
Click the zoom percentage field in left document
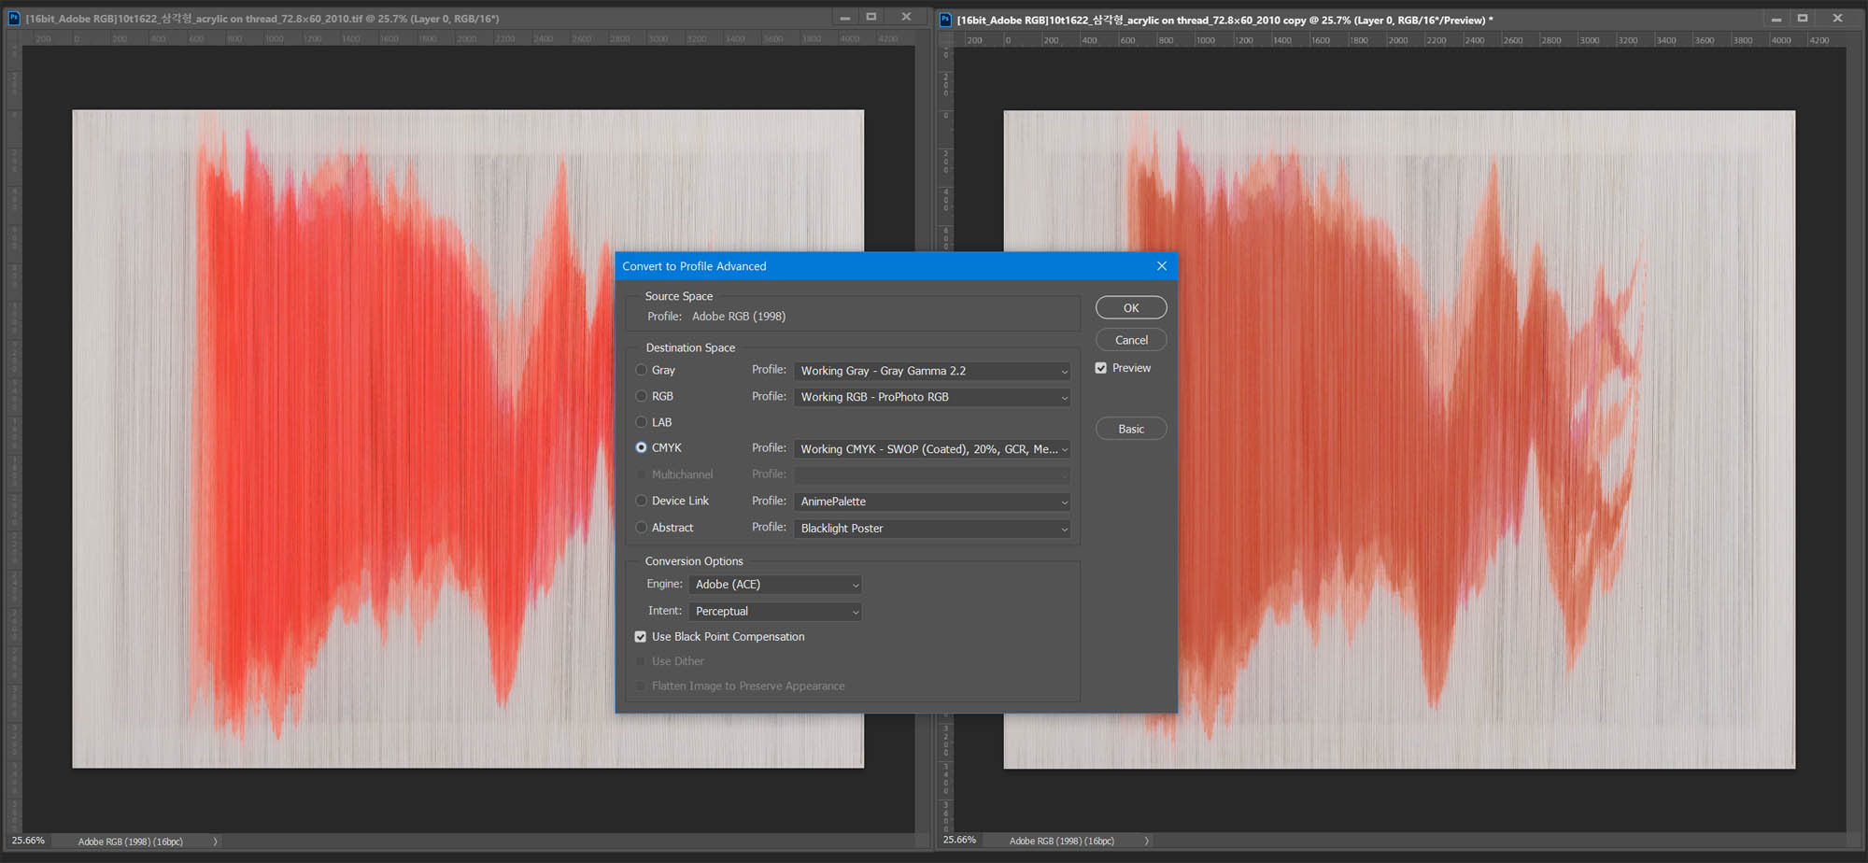click(x=28, y=841)
